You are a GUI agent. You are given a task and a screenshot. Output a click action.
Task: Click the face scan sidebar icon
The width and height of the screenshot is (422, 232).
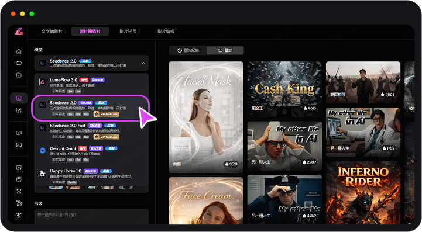(19, 192)
